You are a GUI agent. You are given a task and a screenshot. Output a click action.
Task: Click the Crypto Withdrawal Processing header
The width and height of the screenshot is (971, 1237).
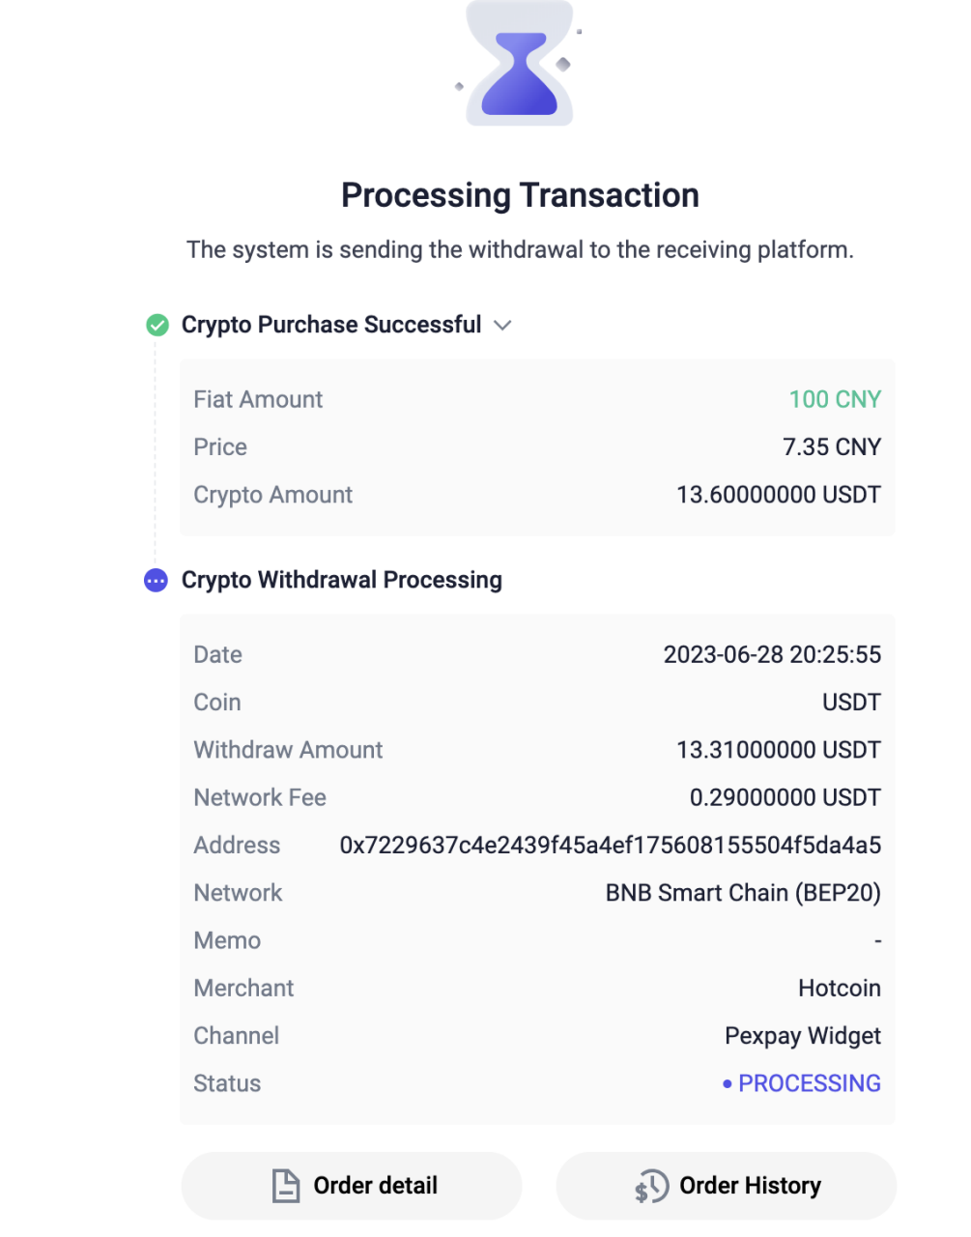342,581
